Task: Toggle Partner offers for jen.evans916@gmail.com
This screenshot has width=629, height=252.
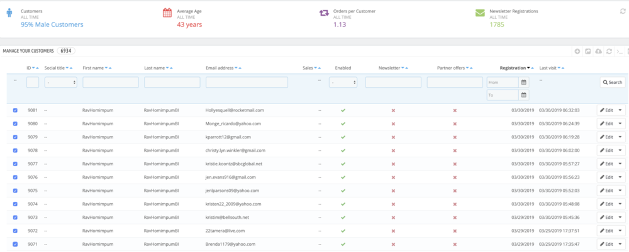Action: tap(455, 177)
